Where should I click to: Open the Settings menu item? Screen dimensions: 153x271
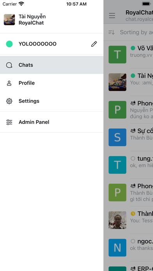(x=52, y=101)
